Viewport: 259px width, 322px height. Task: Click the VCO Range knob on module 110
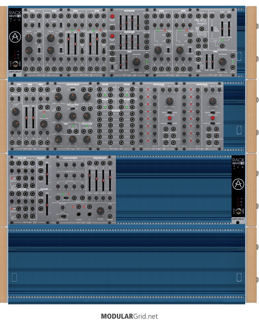click(x=16, y=111)
